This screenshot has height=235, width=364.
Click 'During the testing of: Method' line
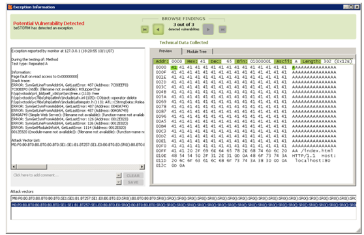tap(35, 59)
